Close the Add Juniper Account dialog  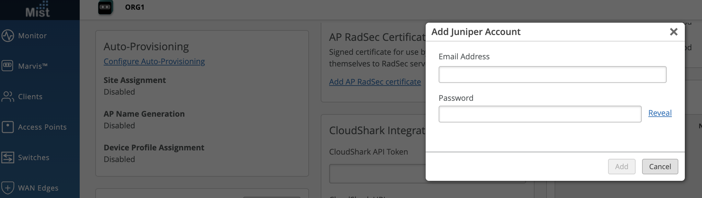673,32
